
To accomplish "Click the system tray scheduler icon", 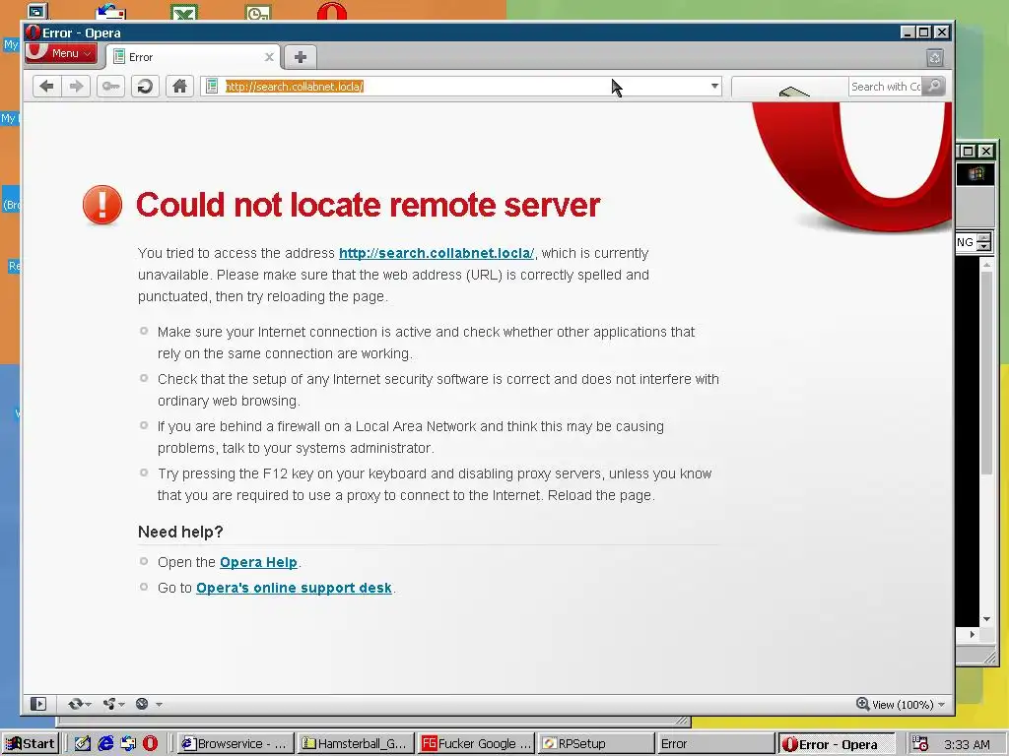I will [920, 744].
